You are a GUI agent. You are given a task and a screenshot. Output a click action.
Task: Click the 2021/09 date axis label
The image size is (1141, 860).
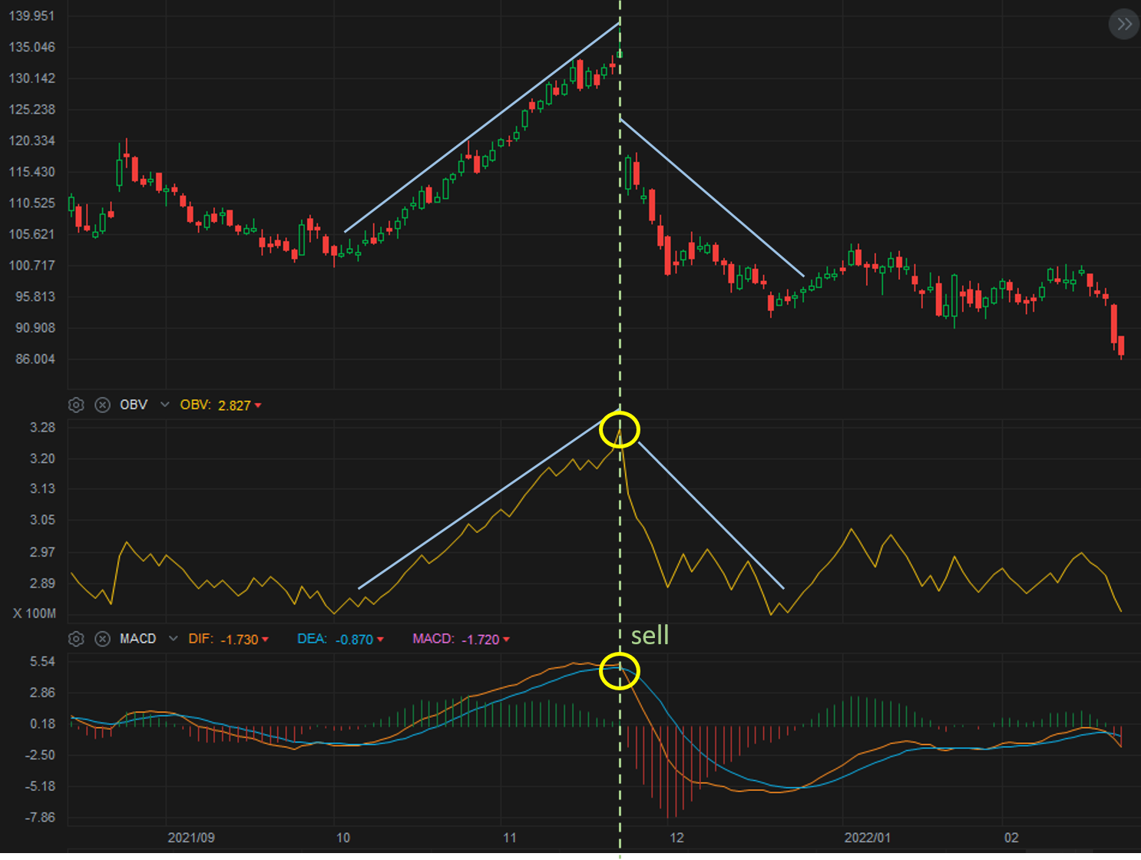[x=191, y=838]
